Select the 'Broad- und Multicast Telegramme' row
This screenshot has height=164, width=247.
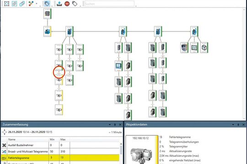click(x=60, y=151)
